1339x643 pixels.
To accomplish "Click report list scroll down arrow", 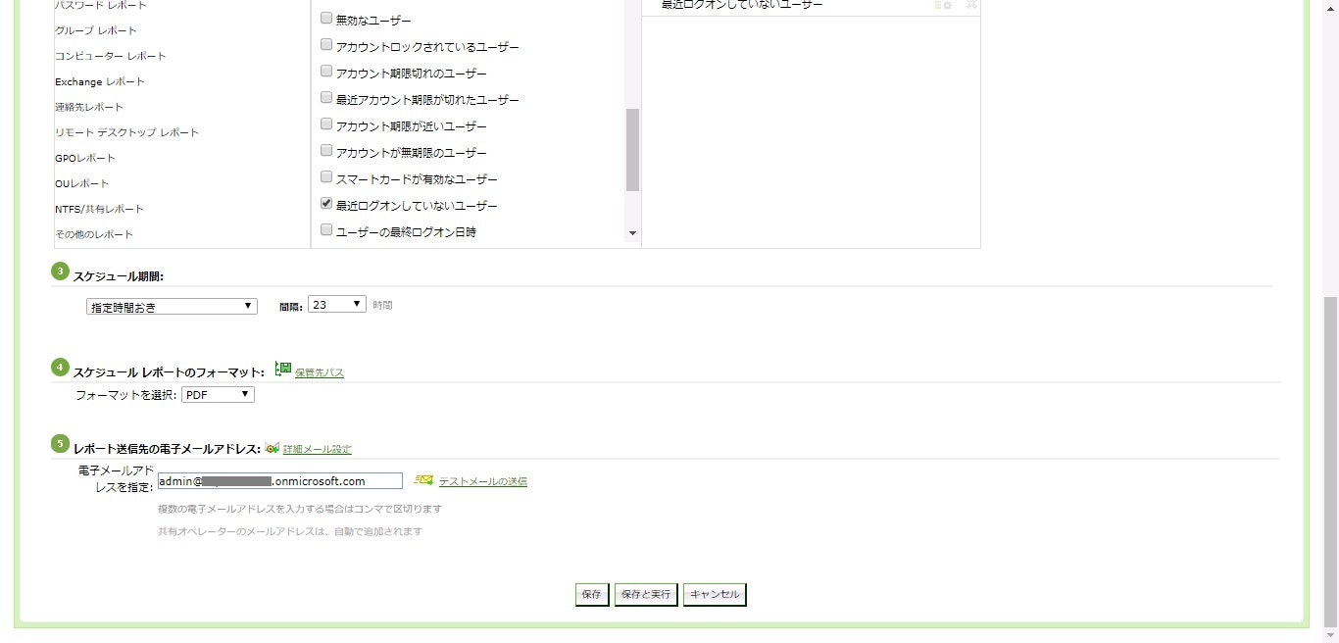I will coord(632,233).
